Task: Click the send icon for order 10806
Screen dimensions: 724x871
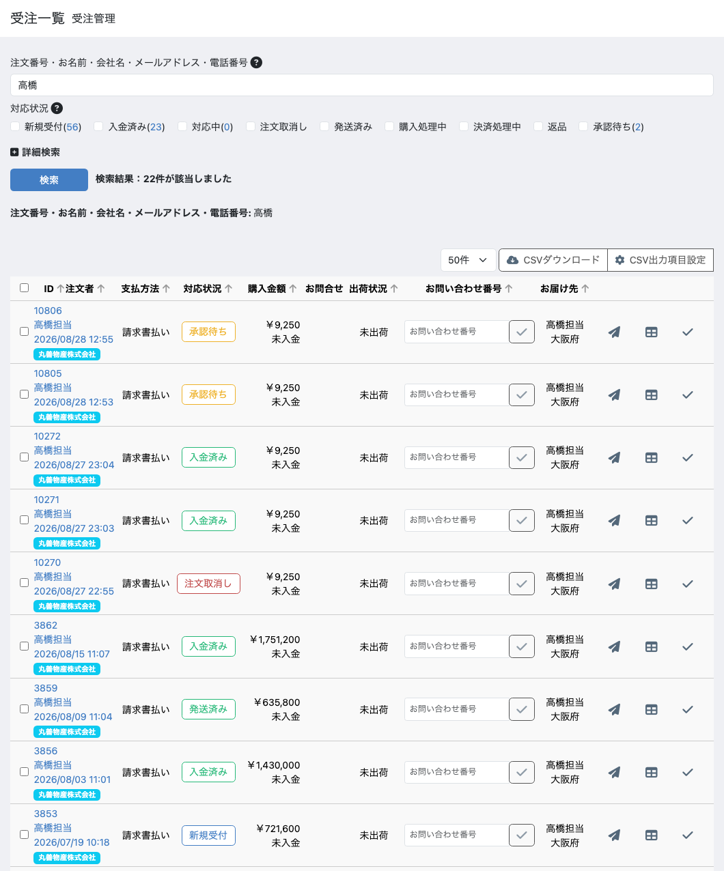Action: 615,332
